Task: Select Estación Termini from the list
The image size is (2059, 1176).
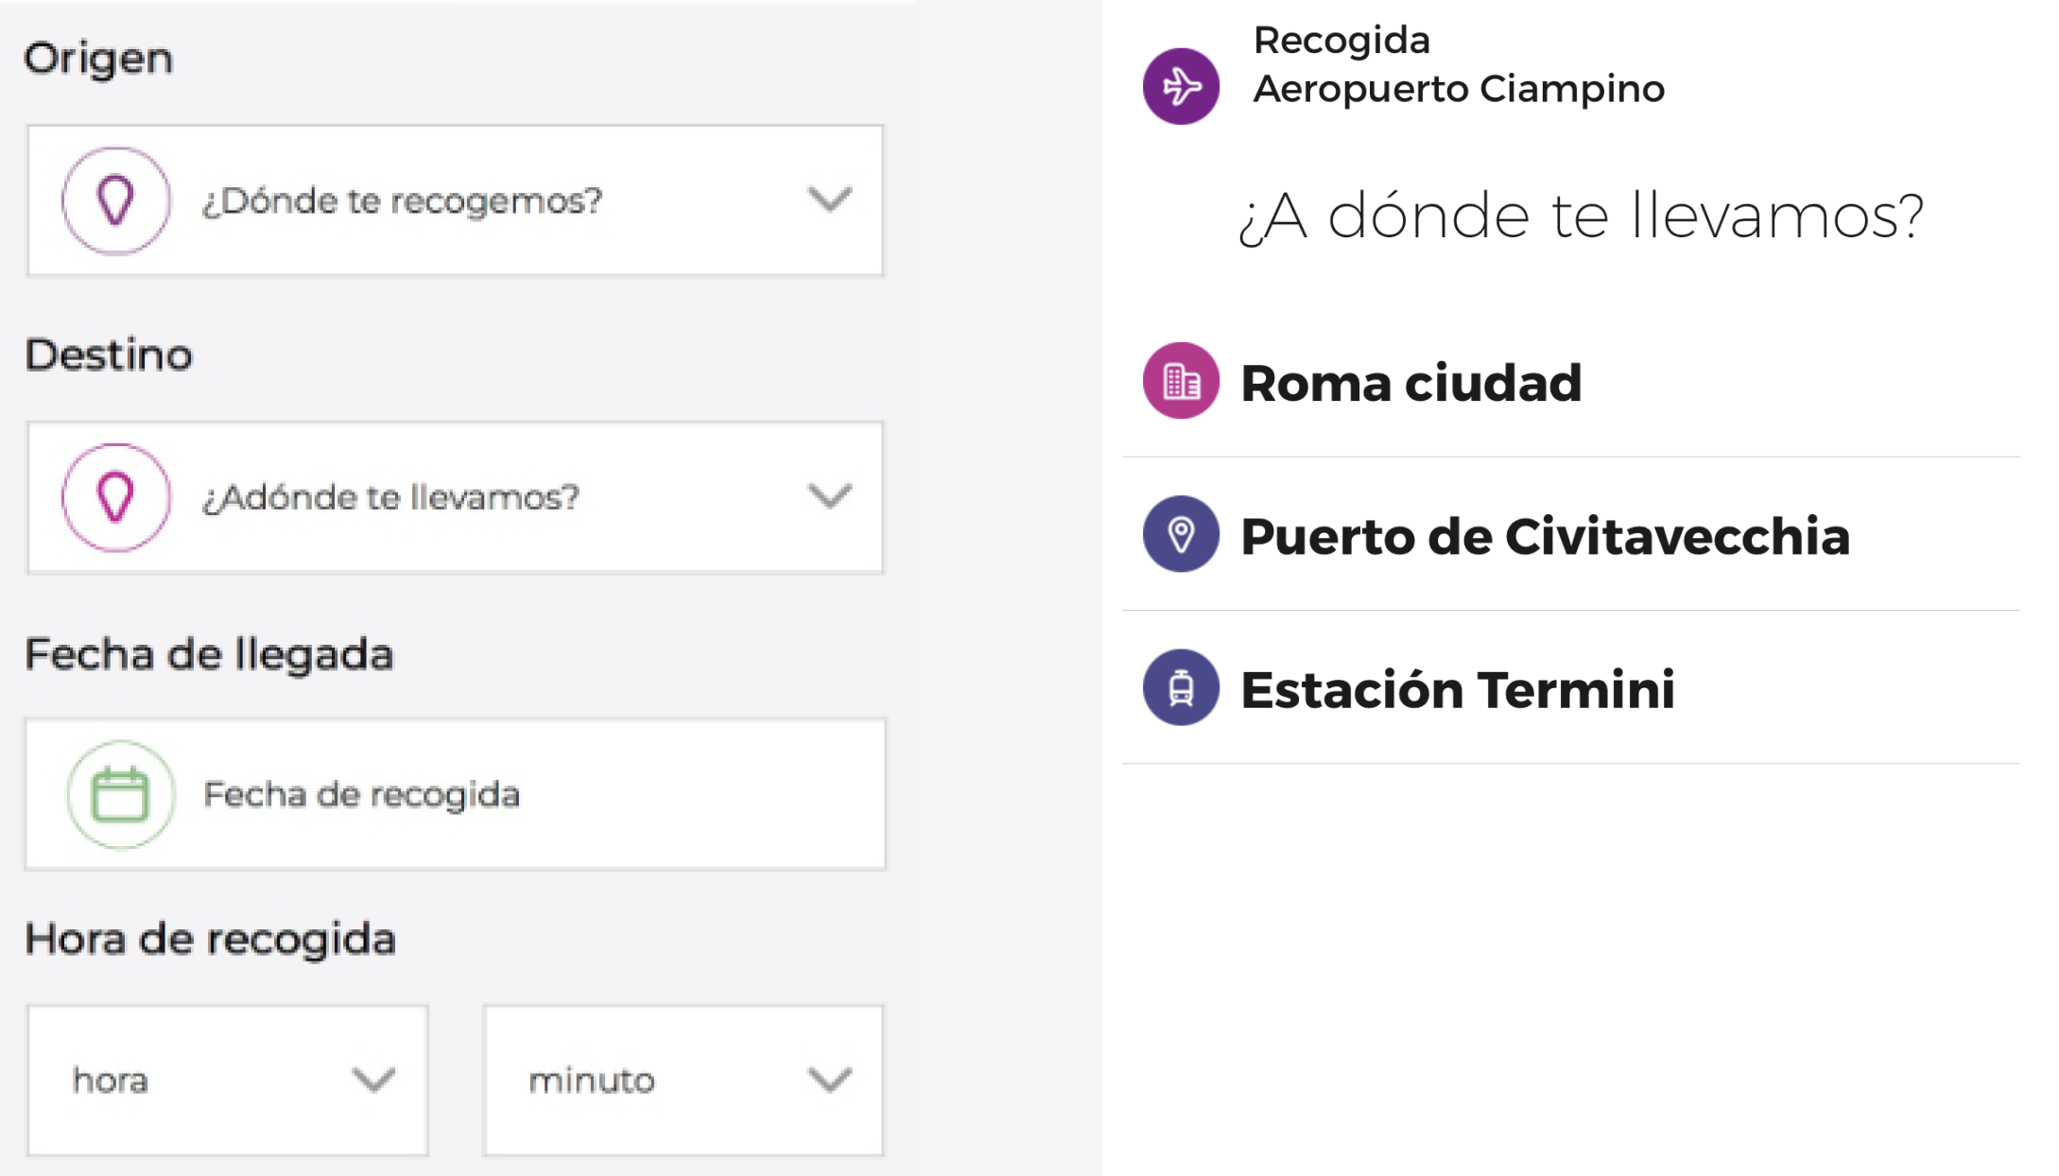Action: click(1459, 689)
